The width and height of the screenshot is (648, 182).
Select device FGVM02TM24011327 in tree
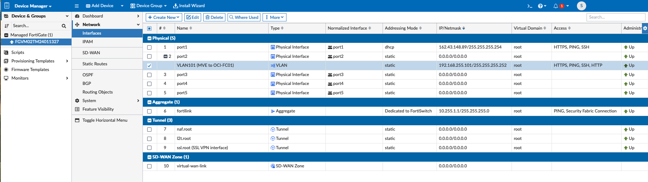click(x=36, y=42)
